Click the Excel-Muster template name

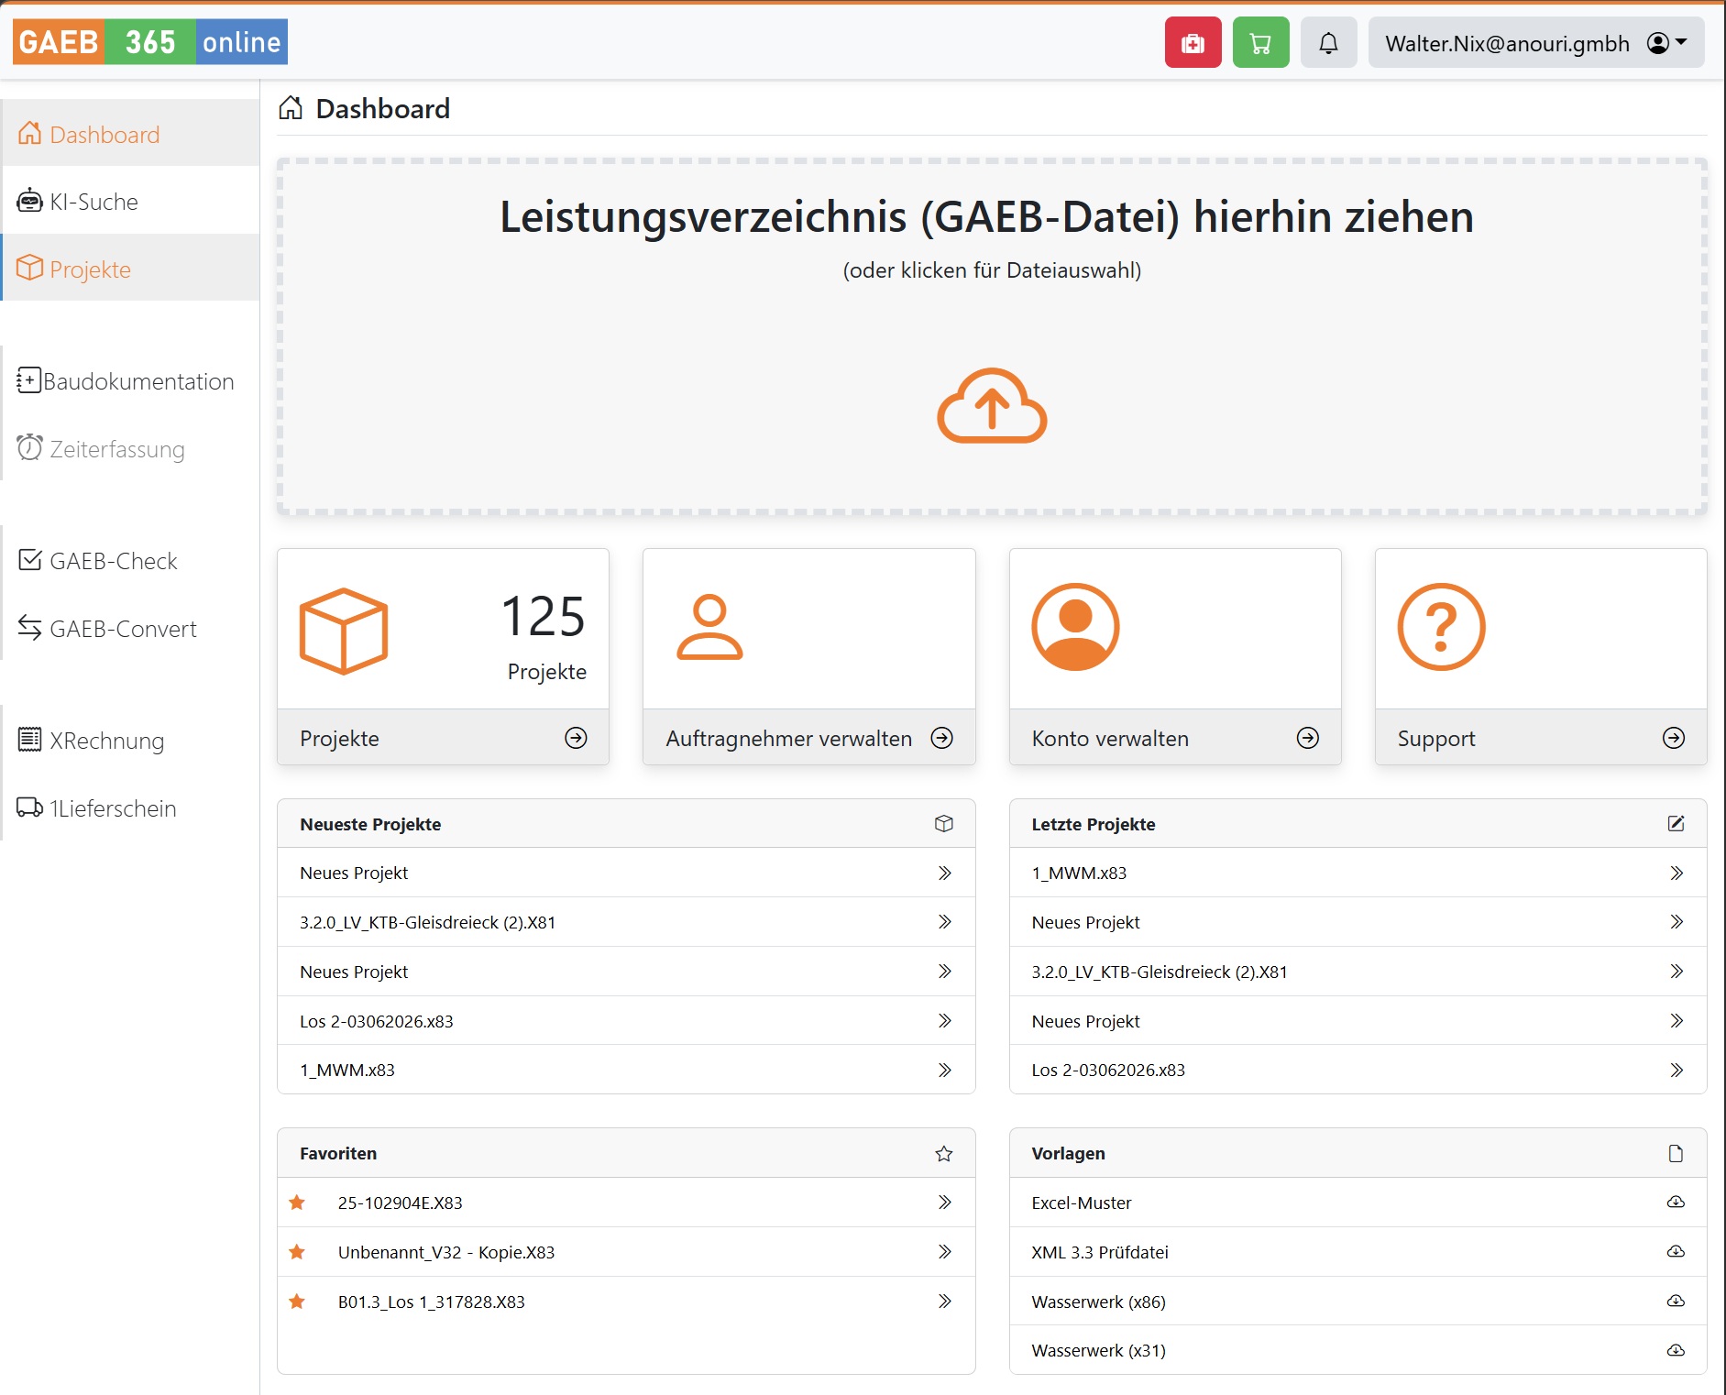[1082, 1203]
